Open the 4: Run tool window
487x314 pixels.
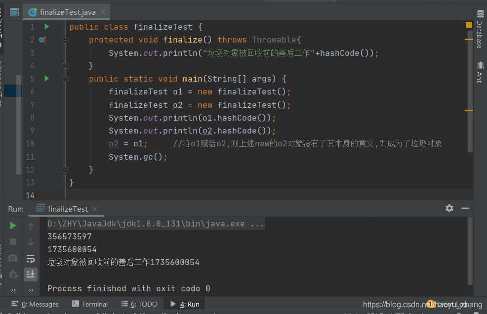(x=185, y=304)
